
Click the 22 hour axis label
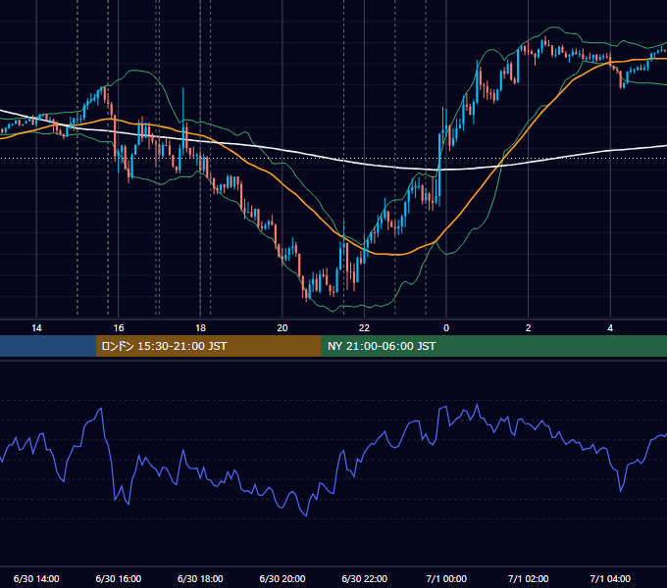pyautogui.click(x=364, y=328)
